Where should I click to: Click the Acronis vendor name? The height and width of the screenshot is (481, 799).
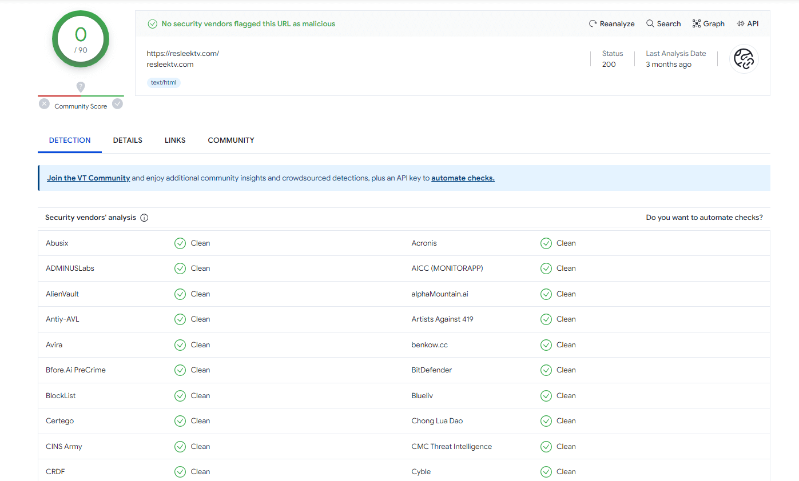click(424, 243)
